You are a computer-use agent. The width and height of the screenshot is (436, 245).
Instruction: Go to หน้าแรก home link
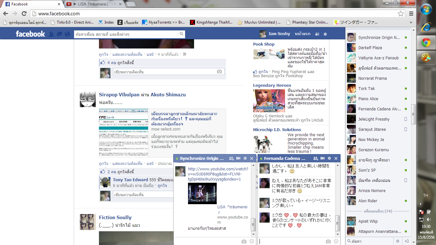pyautogui.click(x=302, y=34)
